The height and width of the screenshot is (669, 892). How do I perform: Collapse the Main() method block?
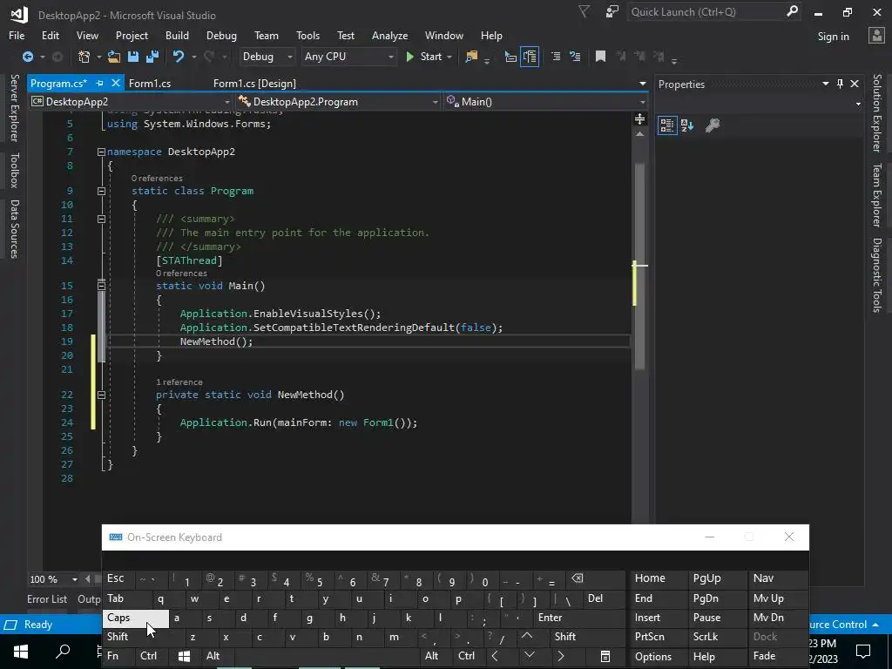[101, 286]
